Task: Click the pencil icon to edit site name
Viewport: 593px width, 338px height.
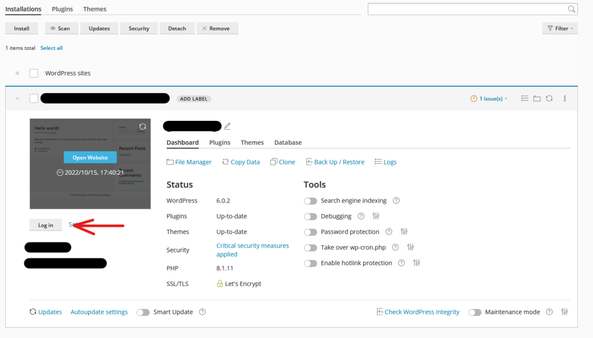Action: 228,126
